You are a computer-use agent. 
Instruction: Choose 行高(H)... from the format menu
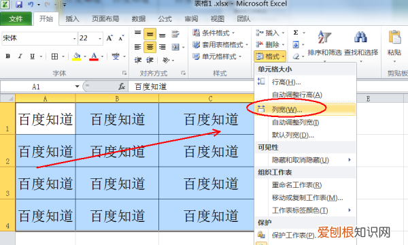(305, 82)
